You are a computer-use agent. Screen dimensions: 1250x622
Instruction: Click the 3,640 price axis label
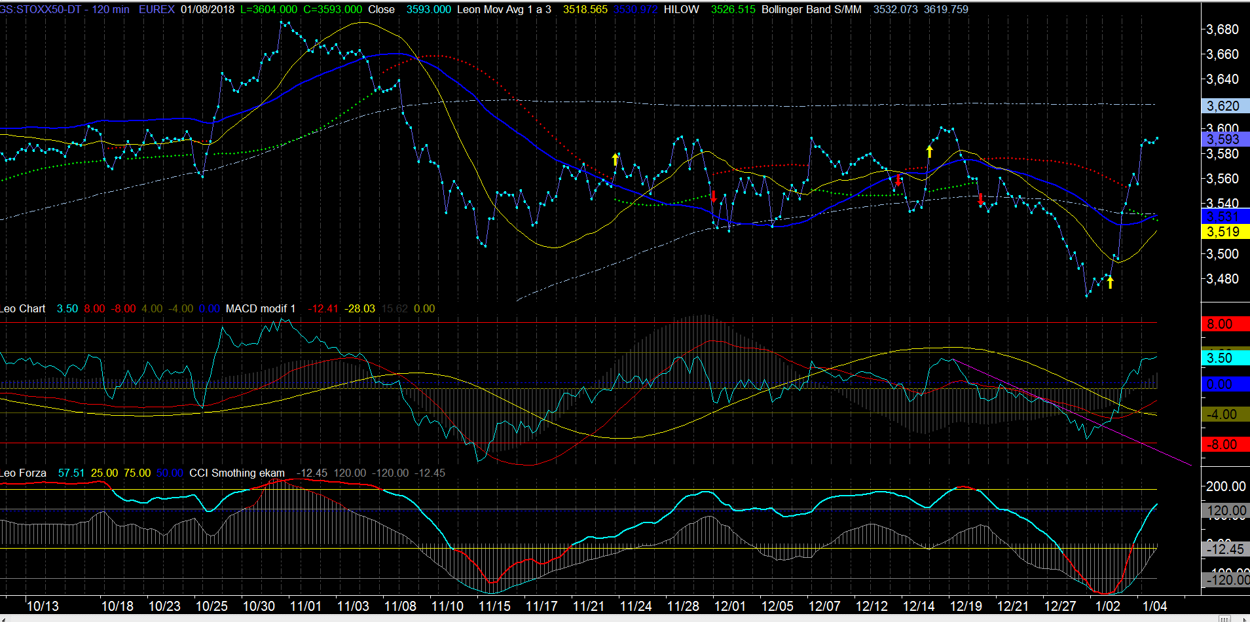[1222, 79]
